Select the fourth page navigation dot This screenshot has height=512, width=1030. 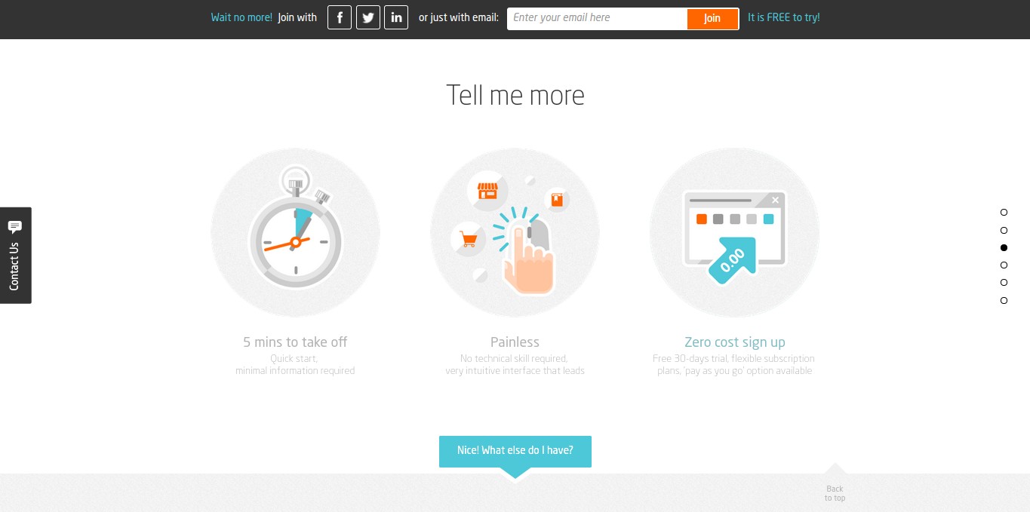1004,265
